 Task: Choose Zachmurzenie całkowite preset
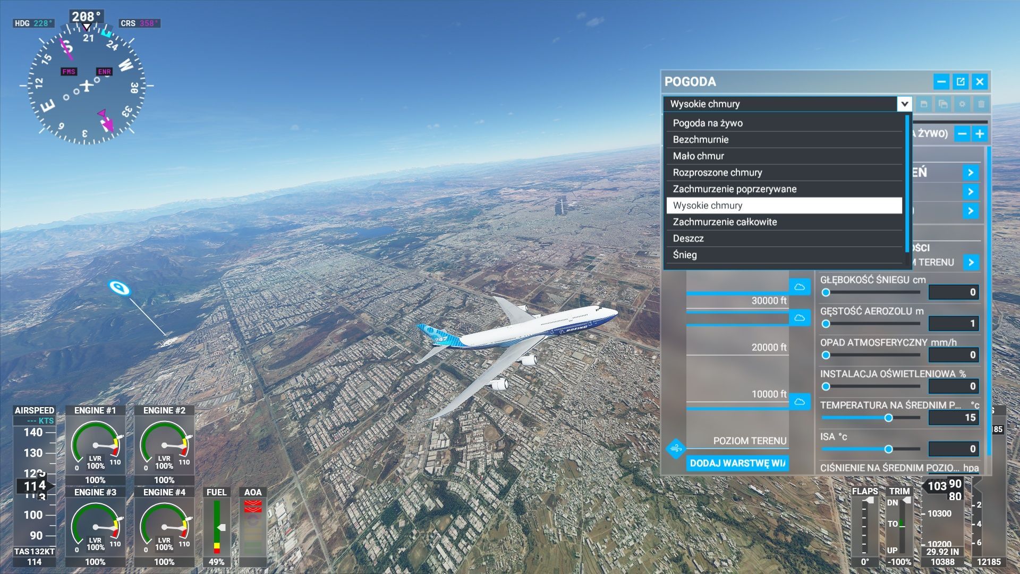point(784,222)
